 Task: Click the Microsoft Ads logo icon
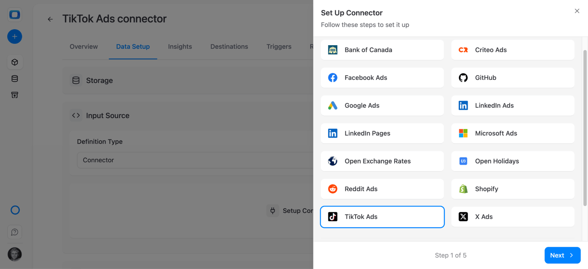pyautogui.click(x=463, y=133)
